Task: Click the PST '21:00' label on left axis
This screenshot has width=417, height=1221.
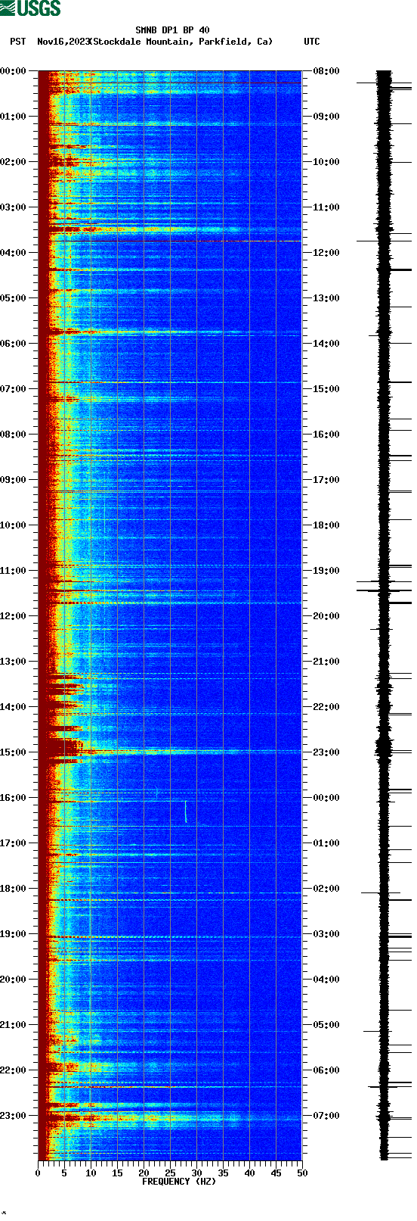Action: (14, 1025)
